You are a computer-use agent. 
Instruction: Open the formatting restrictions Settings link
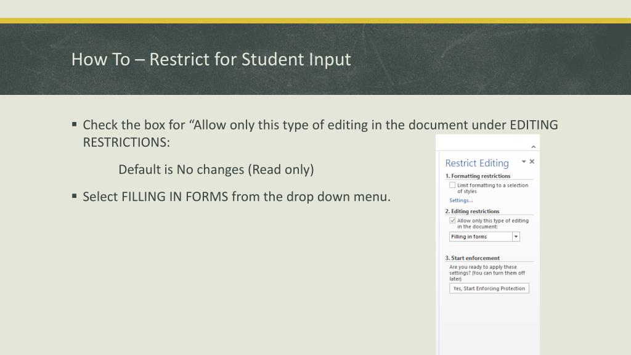(461, 200)
